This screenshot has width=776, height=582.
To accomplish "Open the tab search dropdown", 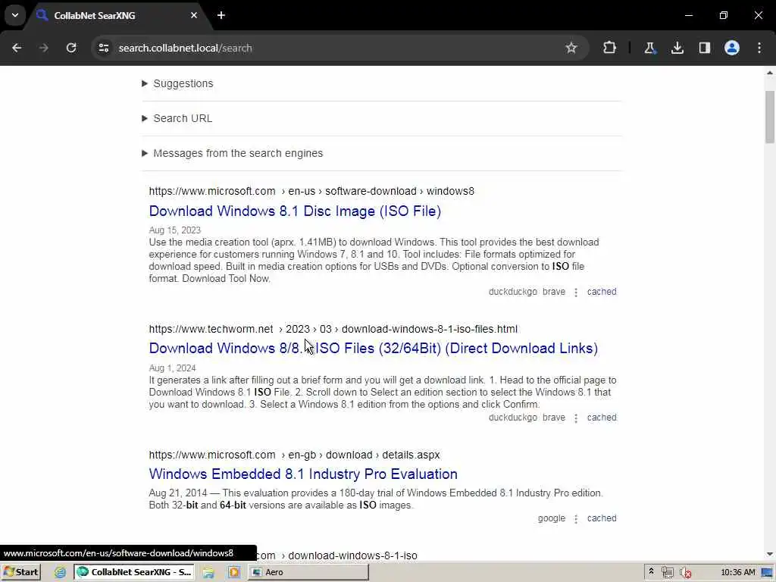I will pyautogui.click(x=15, y=15).
